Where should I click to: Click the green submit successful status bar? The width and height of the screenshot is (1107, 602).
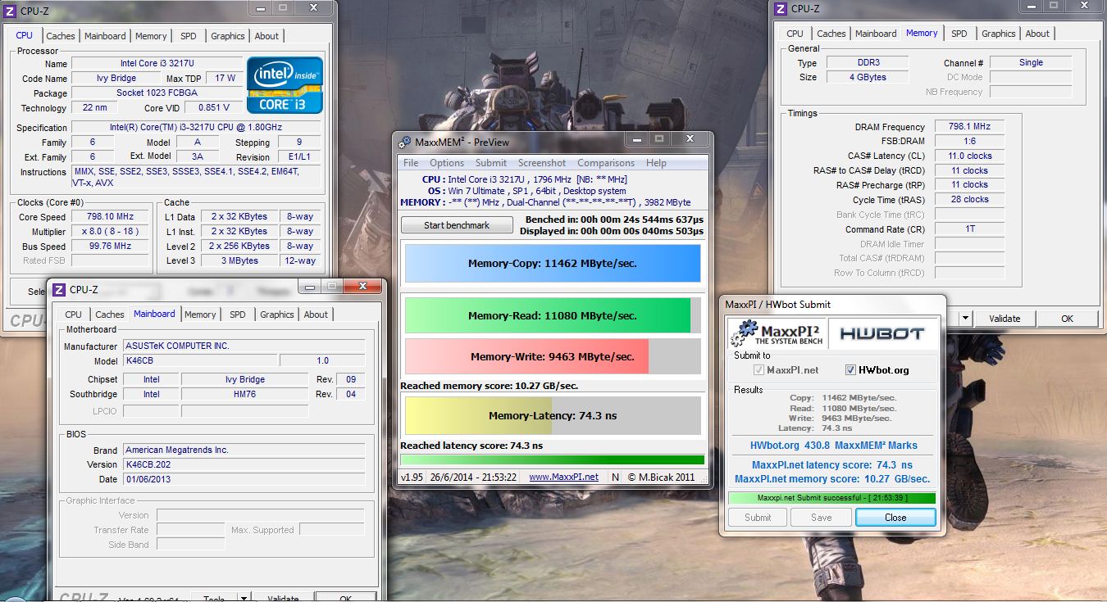[x=831, y=498]
